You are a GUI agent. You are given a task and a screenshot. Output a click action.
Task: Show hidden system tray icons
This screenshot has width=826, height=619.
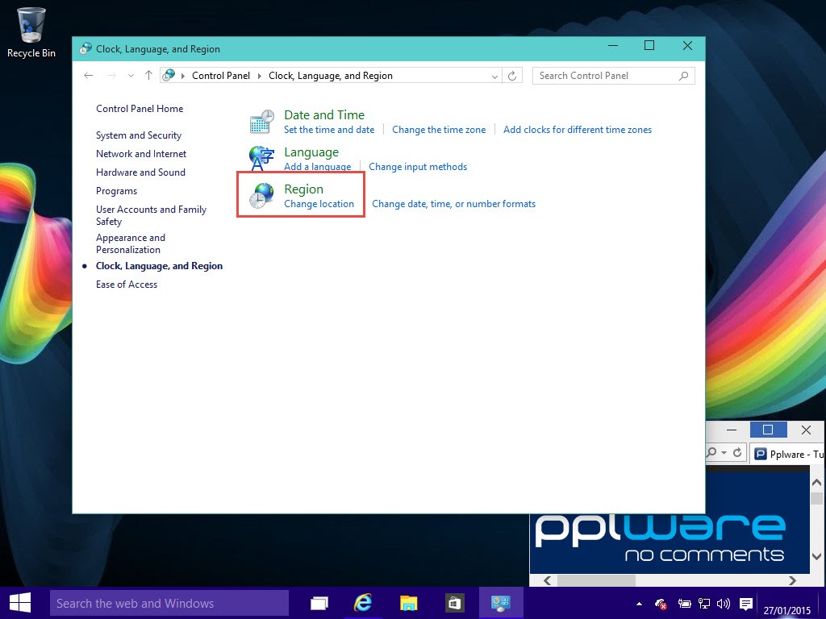[639, 604]
